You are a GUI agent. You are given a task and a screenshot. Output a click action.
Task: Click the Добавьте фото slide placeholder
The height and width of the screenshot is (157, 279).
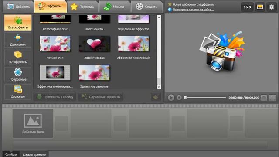point(33,123)
